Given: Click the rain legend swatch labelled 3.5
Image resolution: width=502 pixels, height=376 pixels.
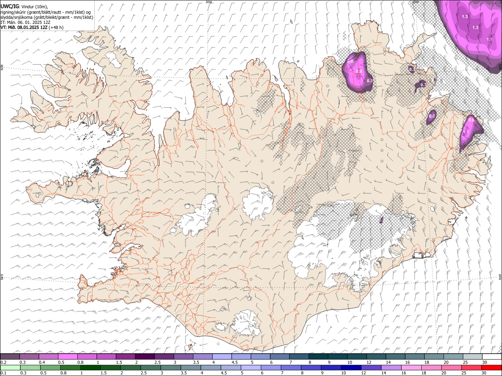Looking at the screenshot, I should pos(191,368).
